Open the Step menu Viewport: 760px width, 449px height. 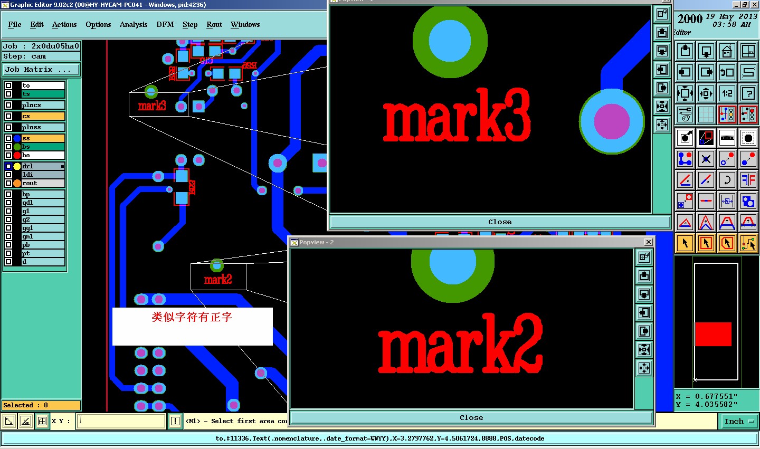point(190,24)
